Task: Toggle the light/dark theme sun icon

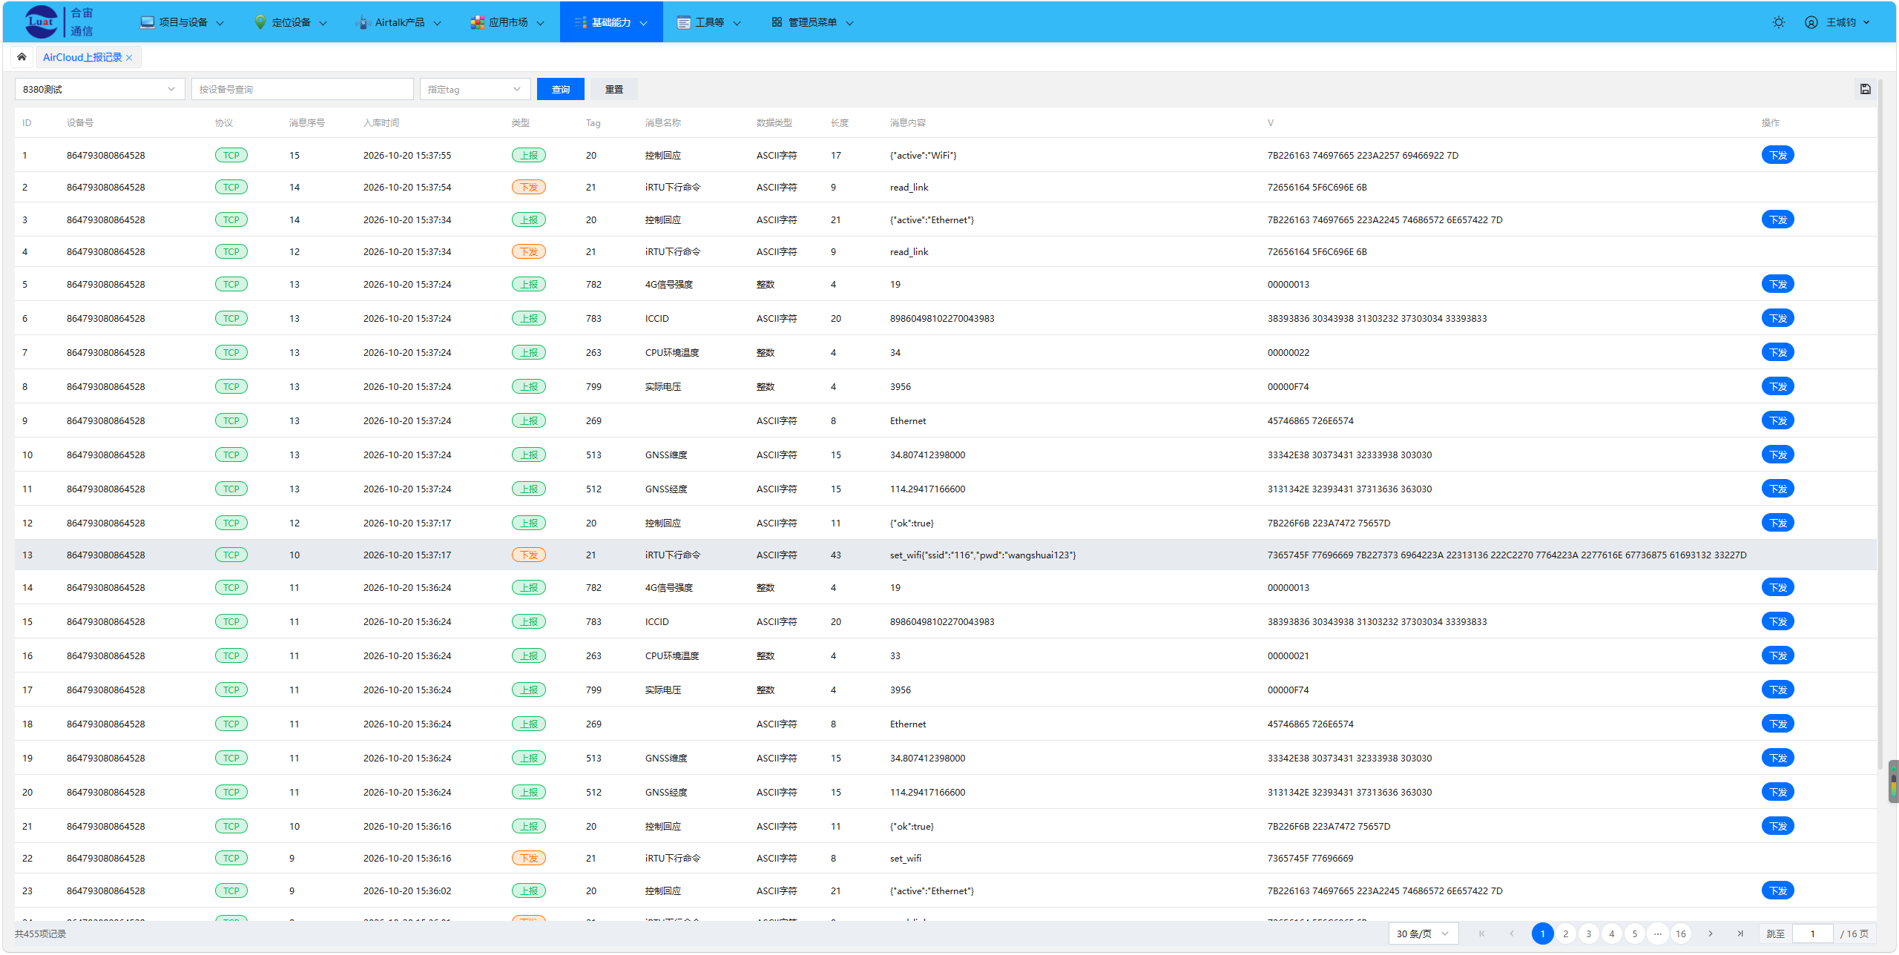Action: pos(1778,22)
